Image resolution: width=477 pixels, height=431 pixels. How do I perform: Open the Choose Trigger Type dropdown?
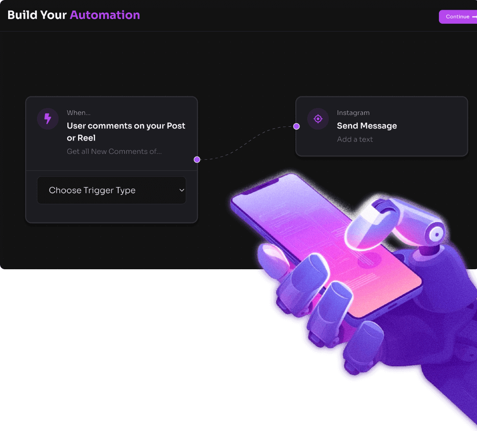point(111,190)
